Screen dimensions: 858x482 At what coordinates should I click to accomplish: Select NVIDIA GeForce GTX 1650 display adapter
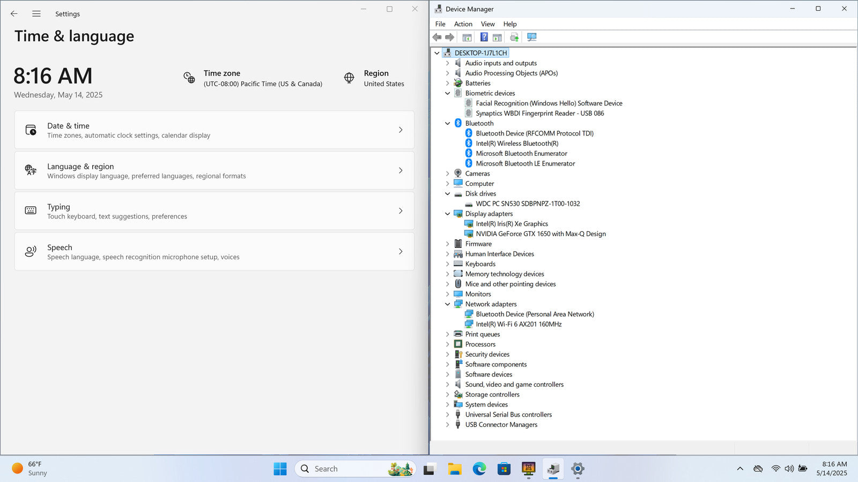[x=541, y=234]
